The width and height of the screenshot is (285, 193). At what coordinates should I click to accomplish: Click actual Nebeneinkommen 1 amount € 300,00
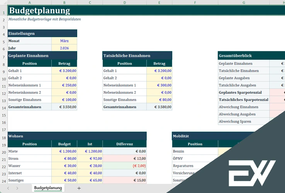[159, 85]
